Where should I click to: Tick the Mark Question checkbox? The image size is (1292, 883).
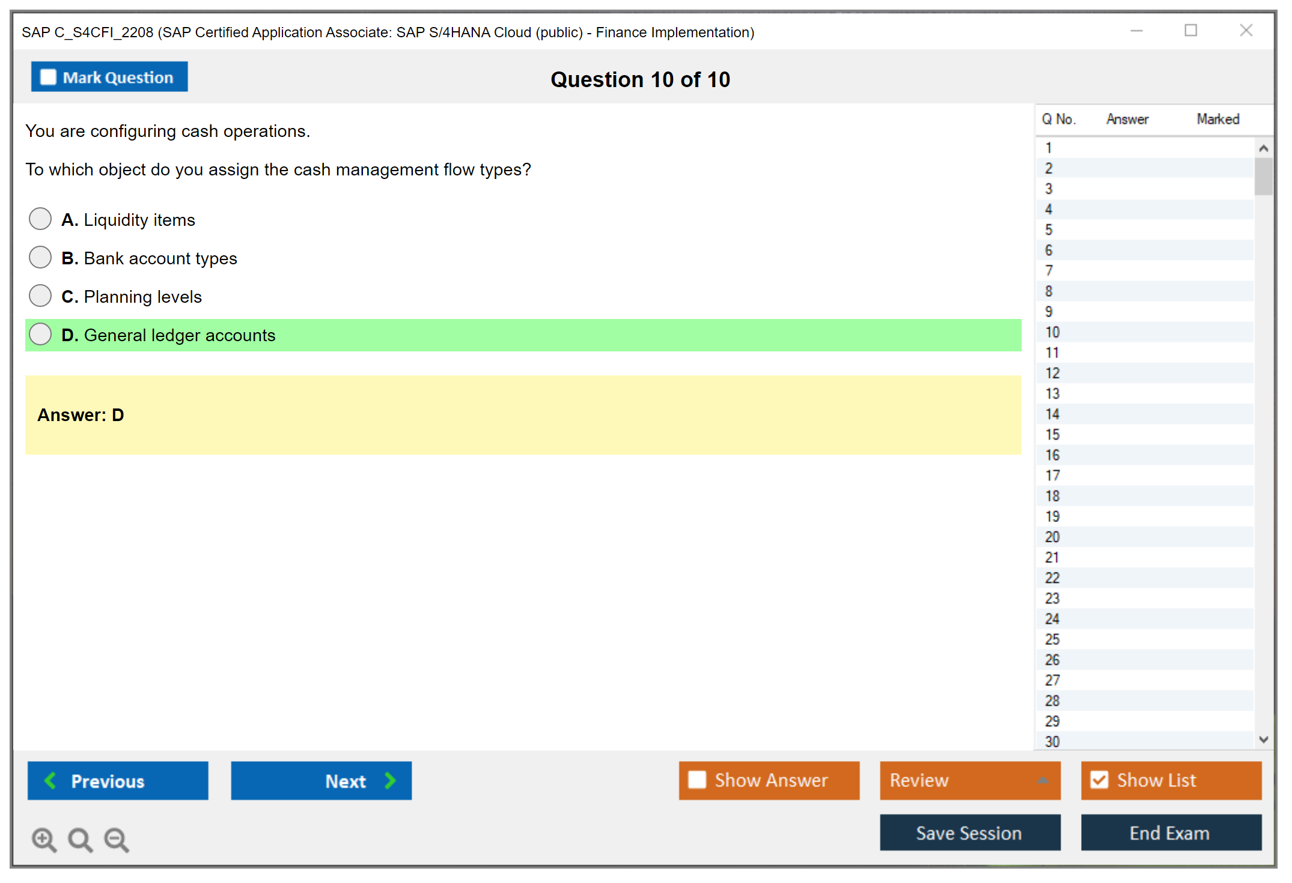pos(48,77)
